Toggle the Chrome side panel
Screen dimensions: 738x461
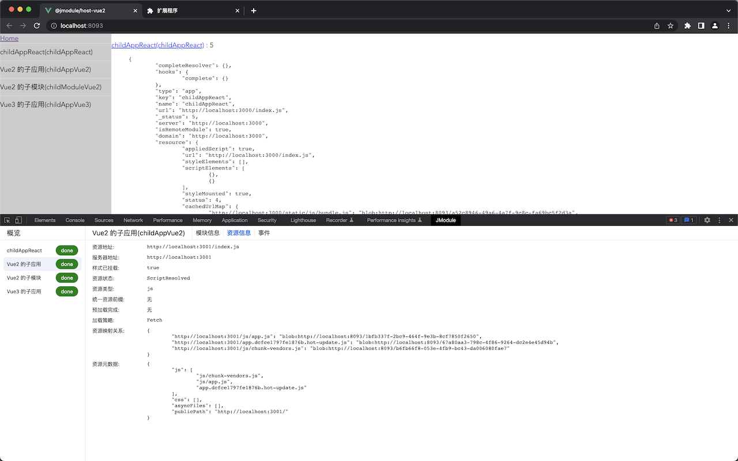(x=701, y=26)
